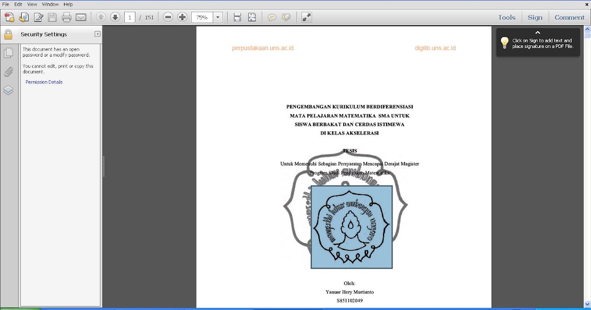This screenshot has height=310, width=591.
Task: Click the navigation pane divider handle
Action: [x=103, y=166]
